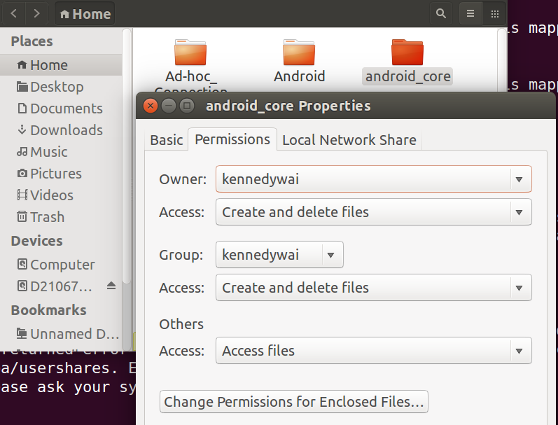The width and height of the screenshot is (558, 425).
Task: Open the search magnifier in toolbar
Action: [440, 13]
